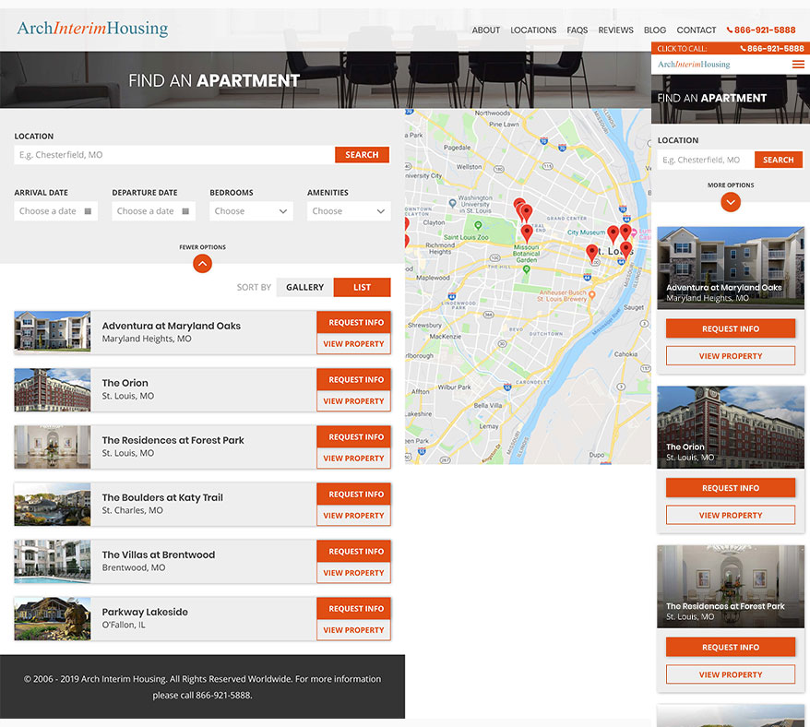Click The Orion card photo in mobile preview
Screen dimensions: 810x727
(x=731, y=427)
